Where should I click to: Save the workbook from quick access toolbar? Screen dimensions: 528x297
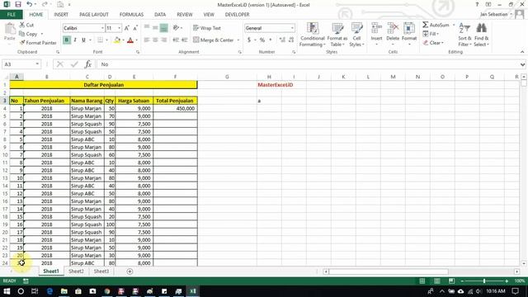coord(18,4)
